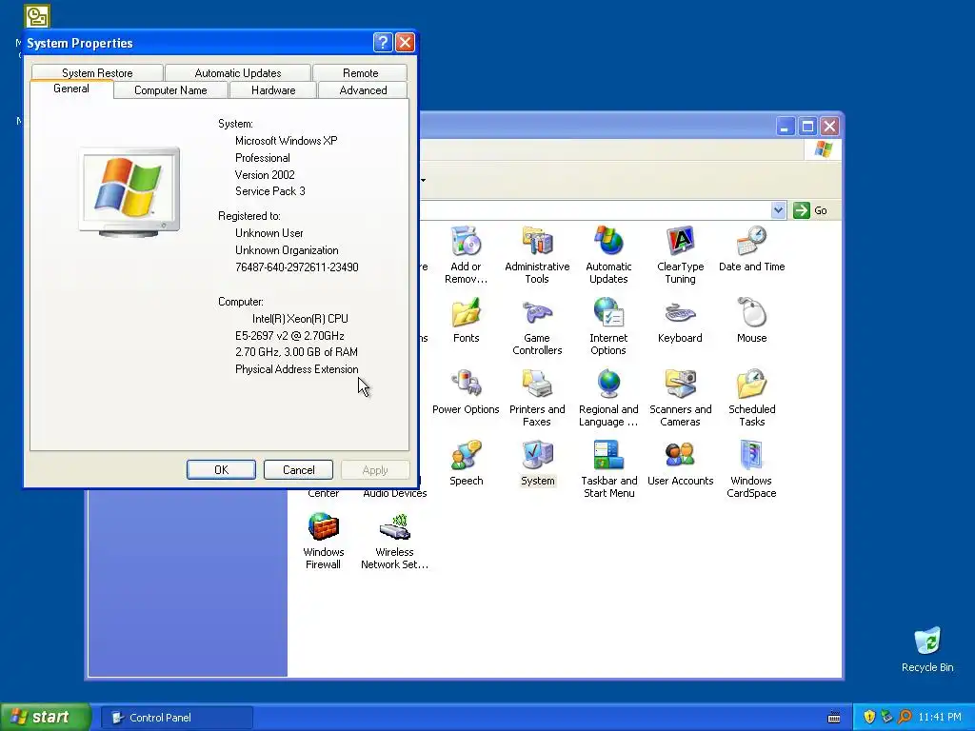This screenshot has width=975, height=731.
Task: Click the Windows logo monitor image
Action: [129, 192]
